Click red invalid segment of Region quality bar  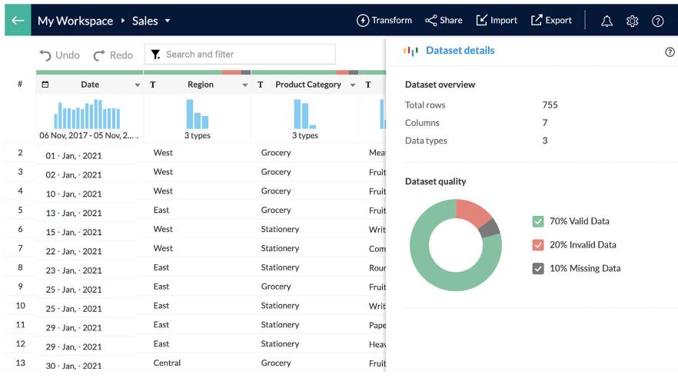[231, 72]
